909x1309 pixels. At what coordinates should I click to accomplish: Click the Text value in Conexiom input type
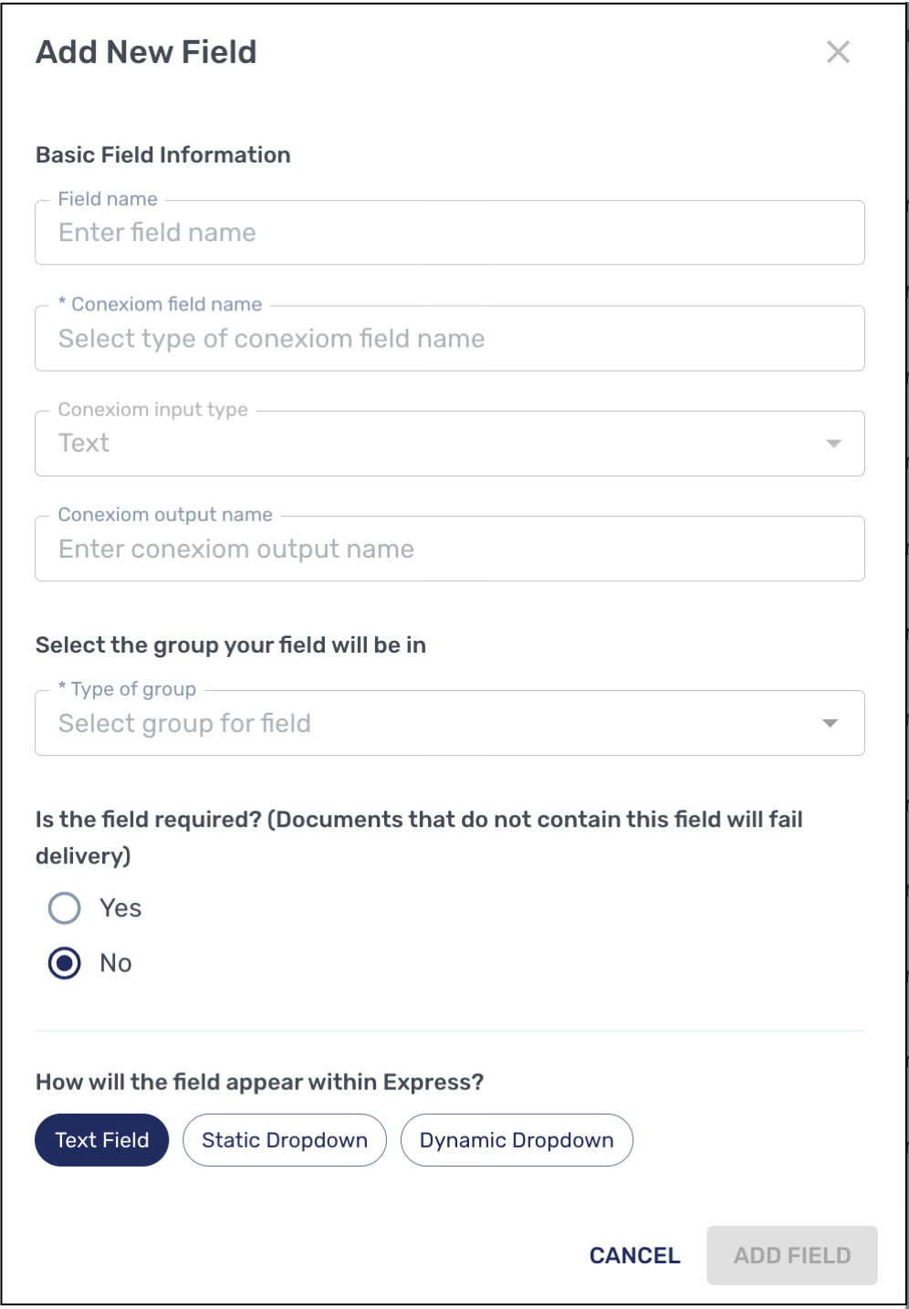click(x=83, y=444)
